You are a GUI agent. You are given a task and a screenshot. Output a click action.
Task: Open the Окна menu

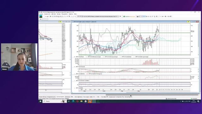[75, 14]
